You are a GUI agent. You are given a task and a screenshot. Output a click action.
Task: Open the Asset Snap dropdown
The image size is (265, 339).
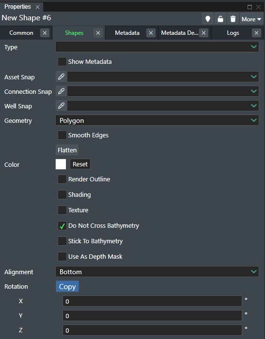[x=163, y=76]
